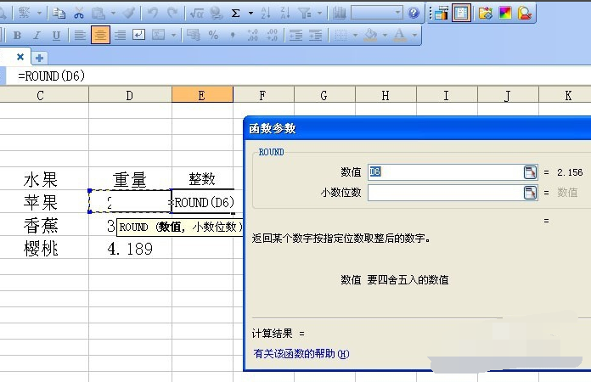Viewport: 591px width, 382px height.
Task: Close the current document tab
Action: tap(20, 57)
